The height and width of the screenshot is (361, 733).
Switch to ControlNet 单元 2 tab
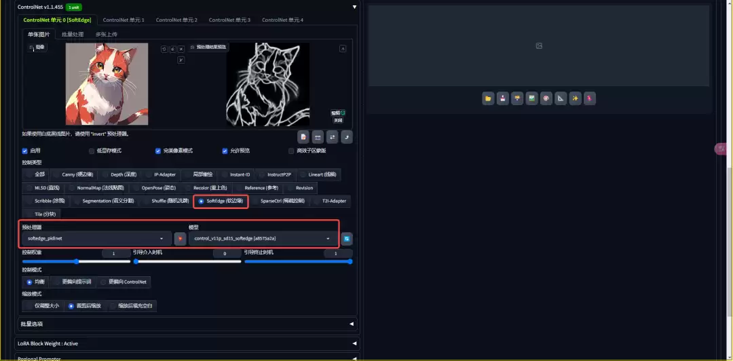pyautogui.click(x=176, y=20)
